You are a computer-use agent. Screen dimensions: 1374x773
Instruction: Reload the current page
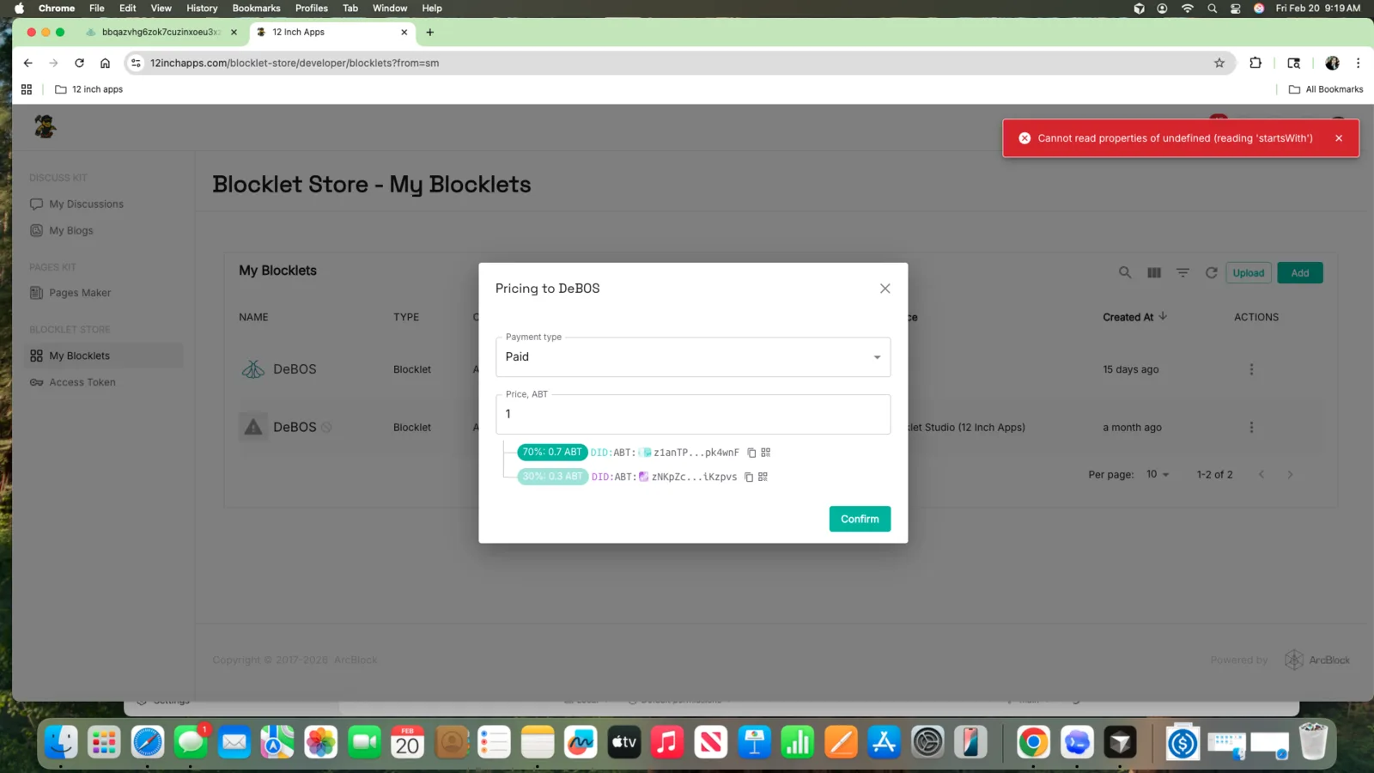tap(79, 63)
